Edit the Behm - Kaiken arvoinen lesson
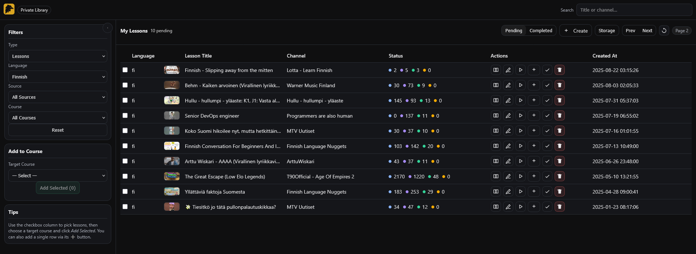The height and width of the screenshot is (254, 696). tap(508, 85)
